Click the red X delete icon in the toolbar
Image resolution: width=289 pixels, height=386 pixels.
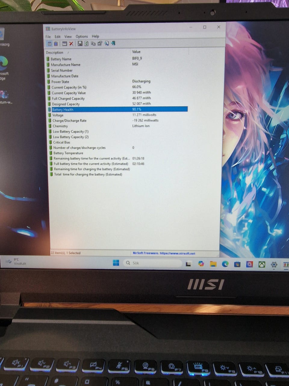(x=71, y=44)
